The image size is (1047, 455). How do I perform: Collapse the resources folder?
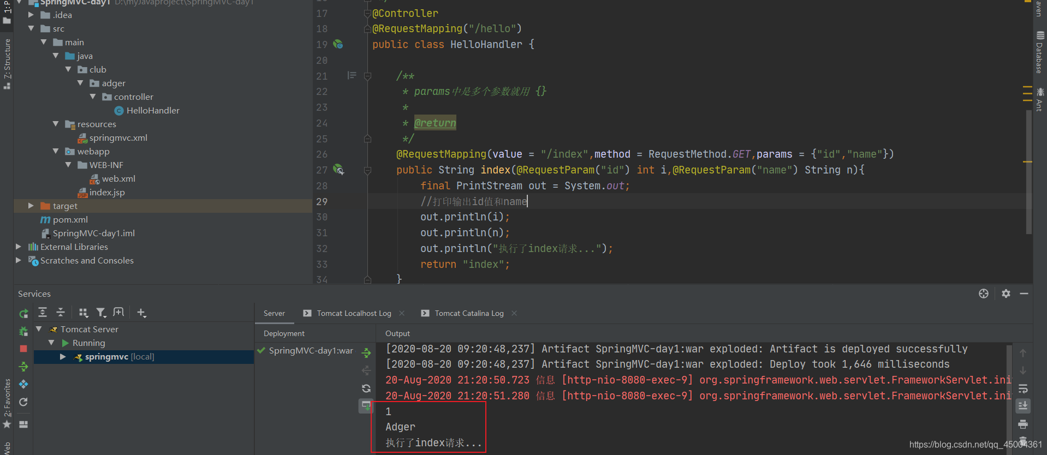[x=56, y=124]
